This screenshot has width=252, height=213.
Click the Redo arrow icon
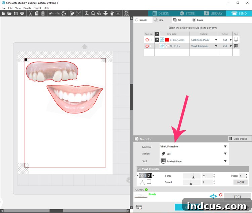tap(57, 13)
